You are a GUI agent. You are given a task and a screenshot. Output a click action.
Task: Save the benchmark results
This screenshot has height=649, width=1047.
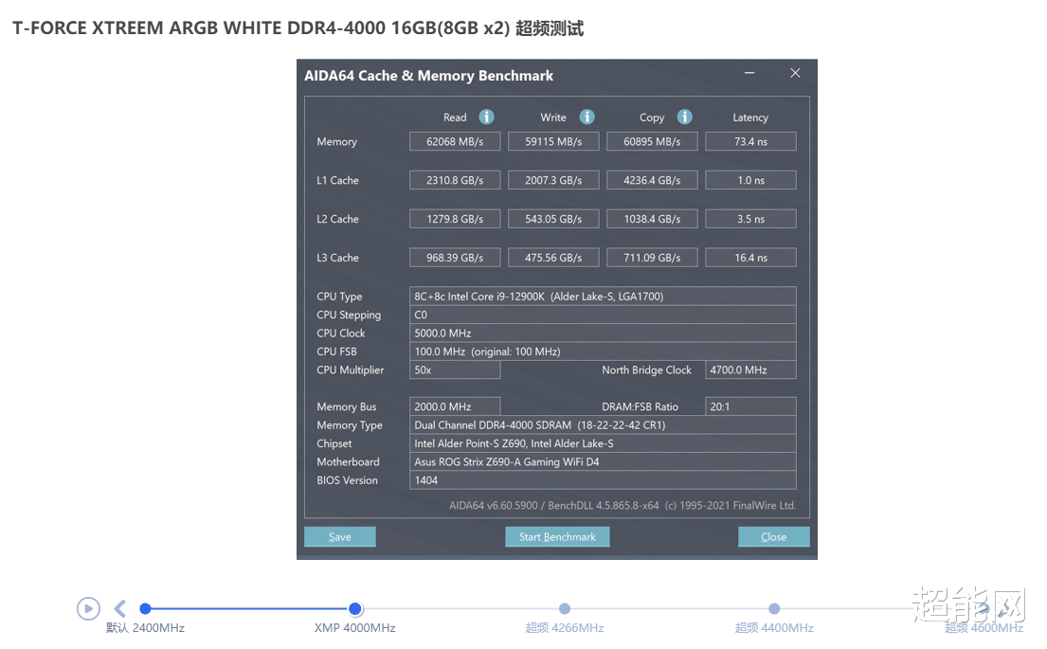pos(340,537)
